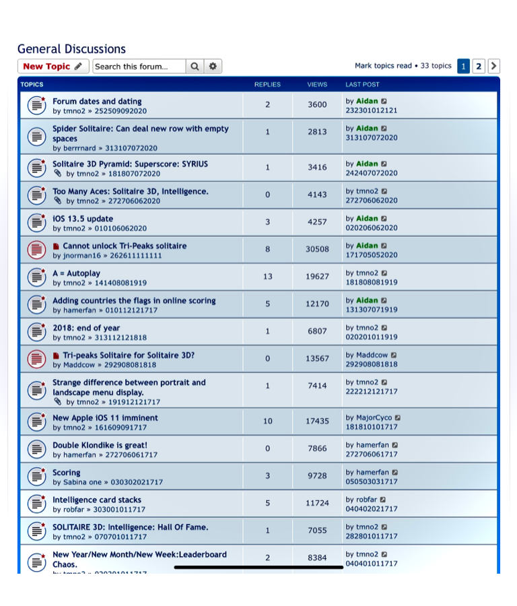The height and width of the screenshot is (606, 517).
Task: Click replies count 13
Action: [268, 277]
